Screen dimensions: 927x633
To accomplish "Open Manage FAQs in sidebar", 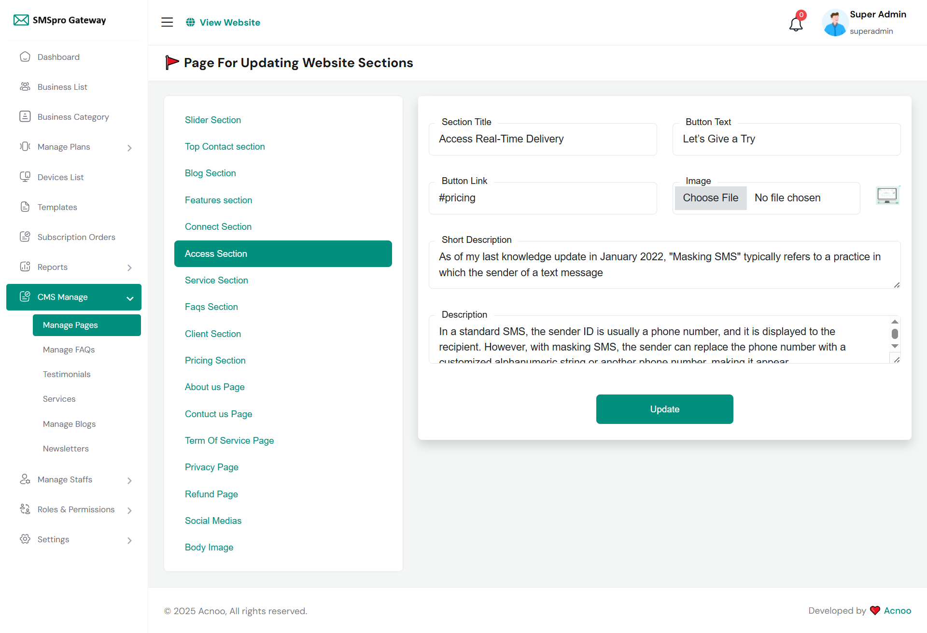I will (x=69, y=350).
